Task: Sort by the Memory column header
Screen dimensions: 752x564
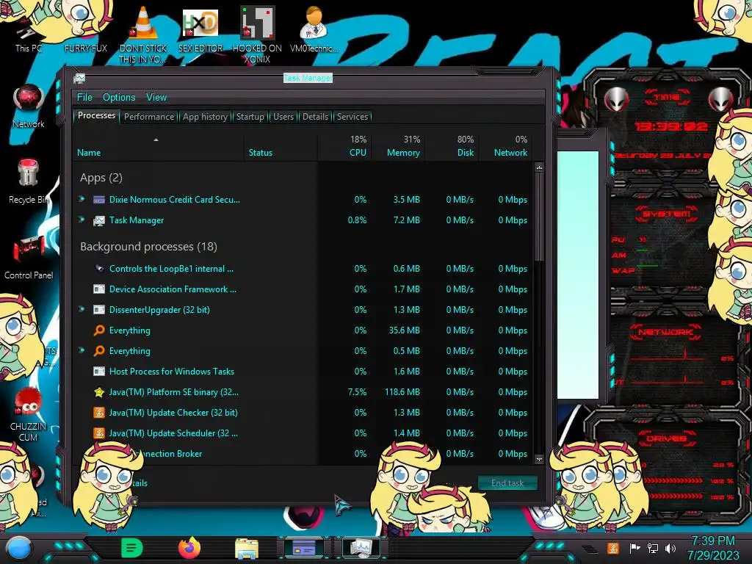Action: click(399, 146)
